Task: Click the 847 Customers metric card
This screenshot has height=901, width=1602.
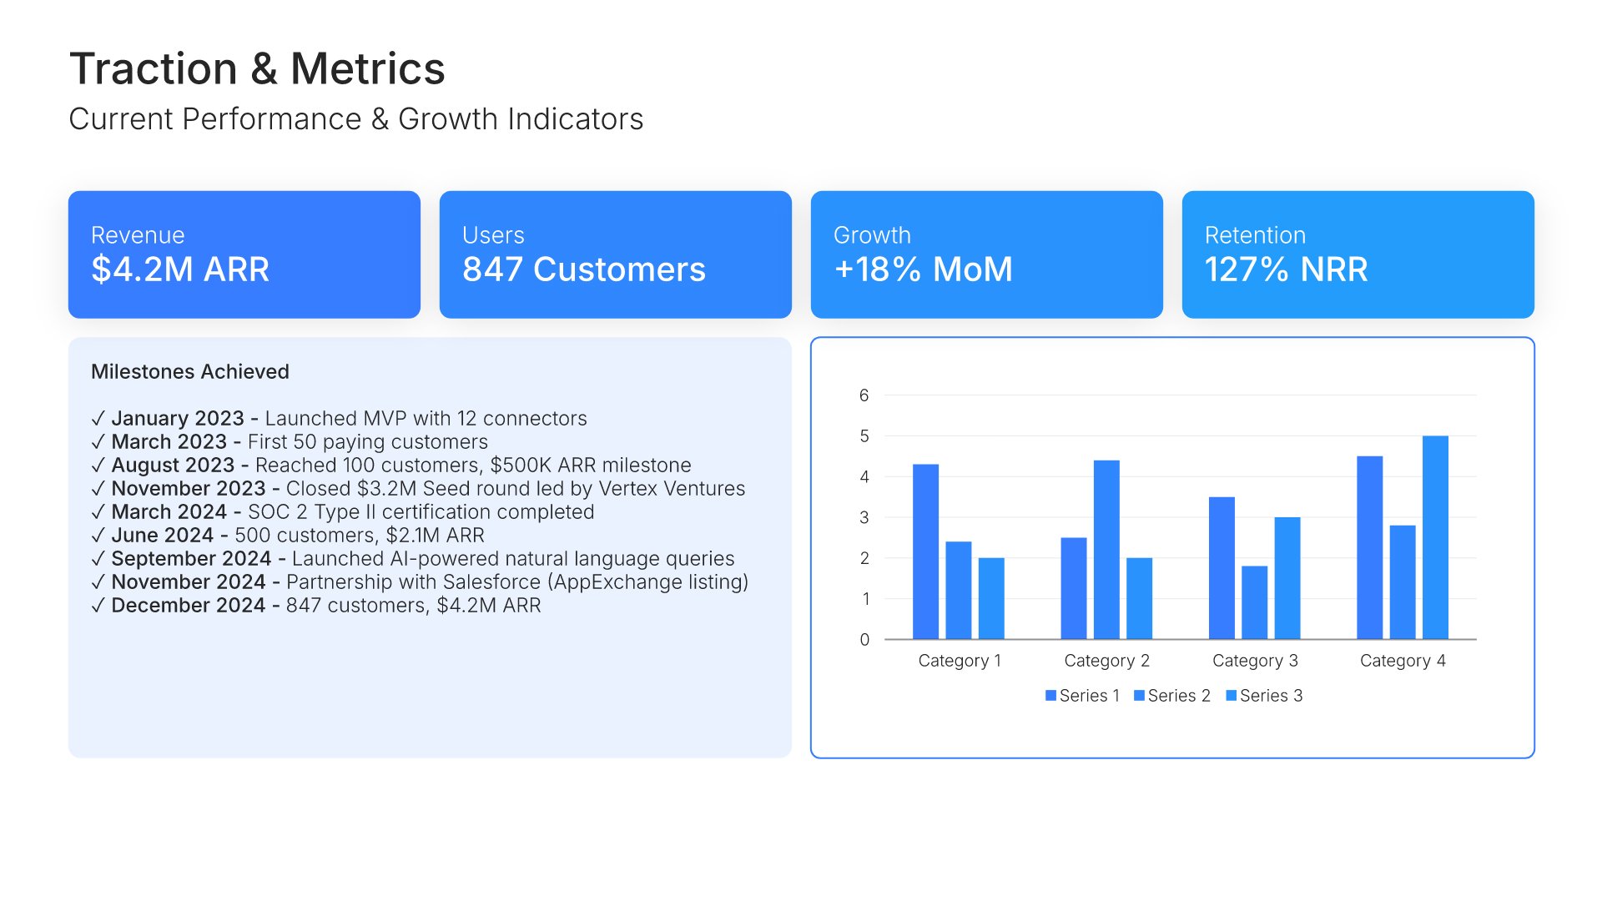Action: pyautogui.click(x=615, y=254)
